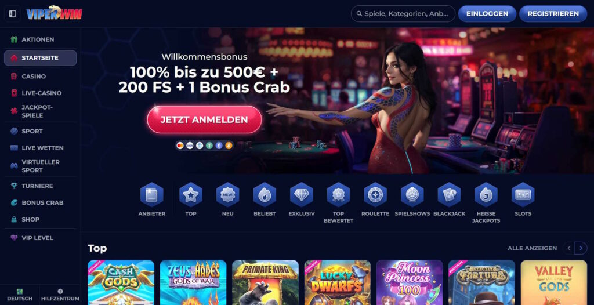Select the Slots 777 icon
Viewport: 594px width, 305px height.
[x=523, y=195]
